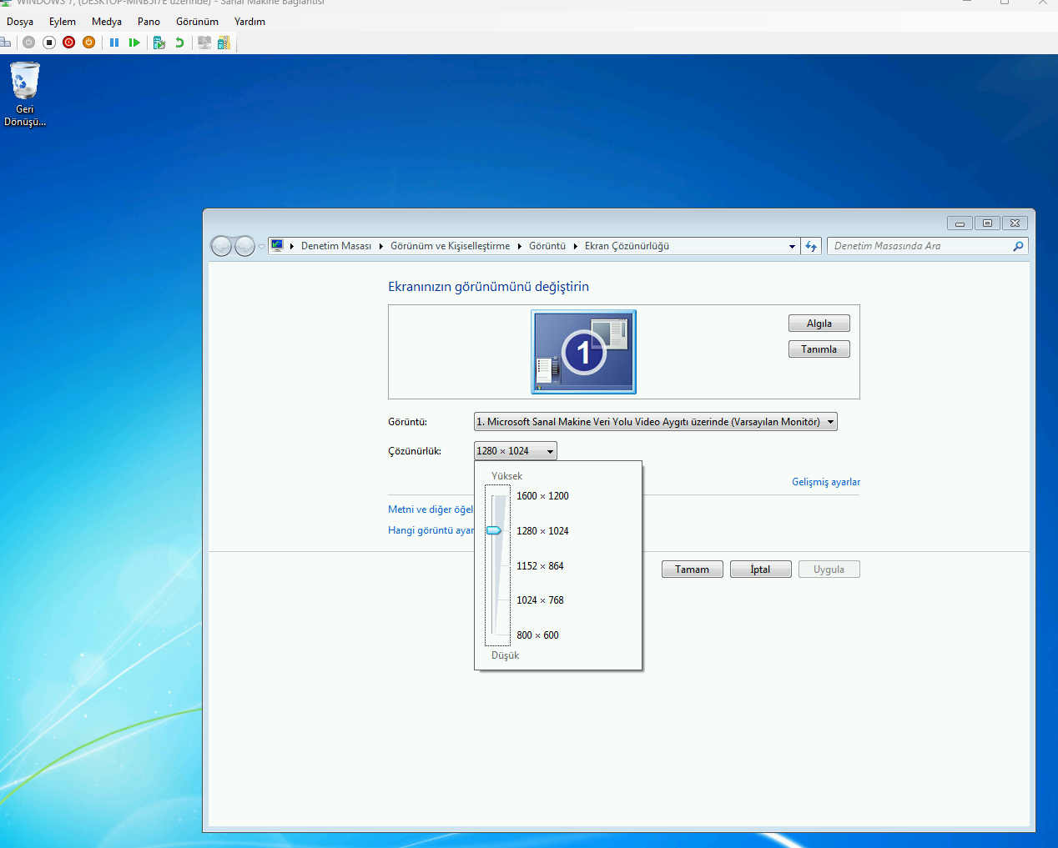The width and height of the screenshot is (1058, 848).
Task: Open the Eylem menu
Action: (63, 22)
